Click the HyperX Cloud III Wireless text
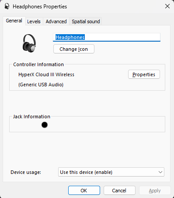The image size is (174, 198). (x=46, y=74)
